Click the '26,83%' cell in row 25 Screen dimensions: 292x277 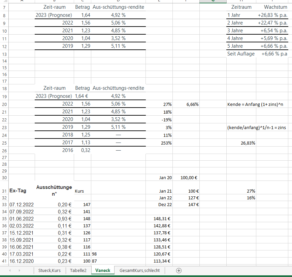coord(241,143)
